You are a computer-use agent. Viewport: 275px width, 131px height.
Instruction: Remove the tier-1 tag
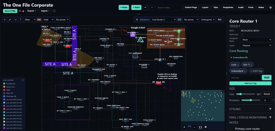tap(251, 65)
